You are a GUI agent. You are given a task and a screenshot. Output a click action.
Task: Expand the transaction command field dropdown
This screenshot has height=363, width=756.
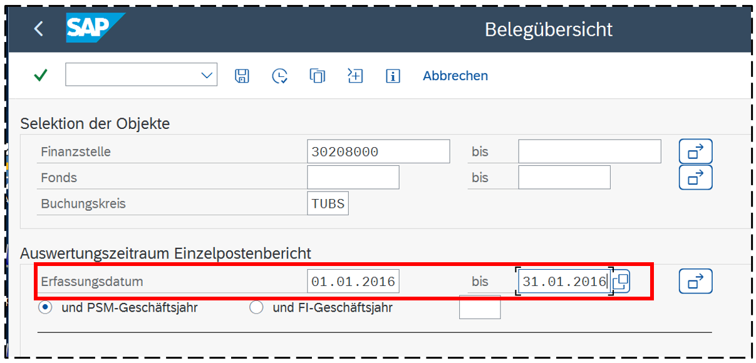pyautogui.click(x=207, y=75)
